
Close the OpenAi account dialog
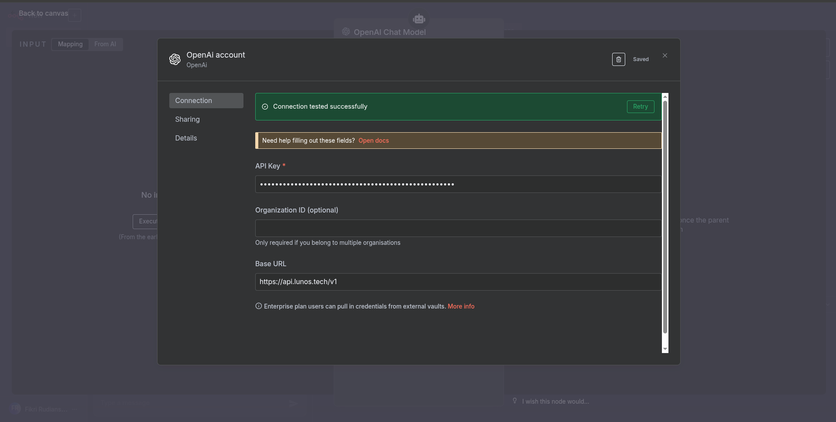pyautogui.click(x=665, y=55)
